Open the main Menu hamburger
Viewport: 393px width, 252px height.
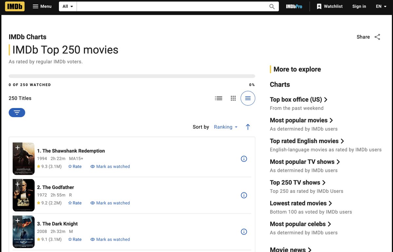(42, 6)
